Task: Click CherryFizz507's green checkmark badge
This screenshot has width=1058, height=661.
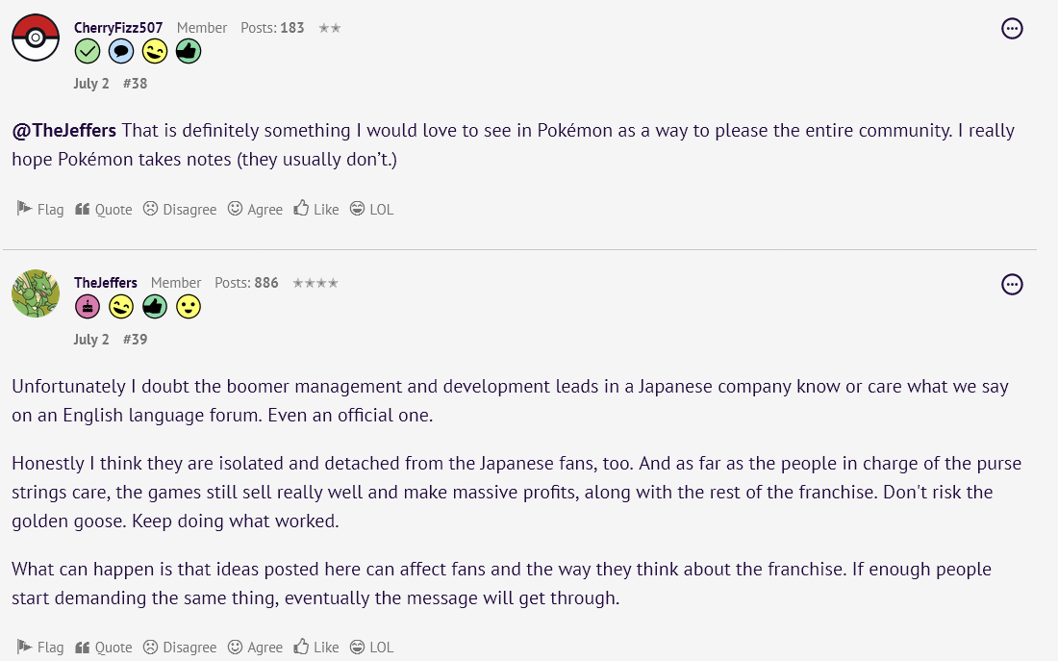Action: (x=88, y=51)
